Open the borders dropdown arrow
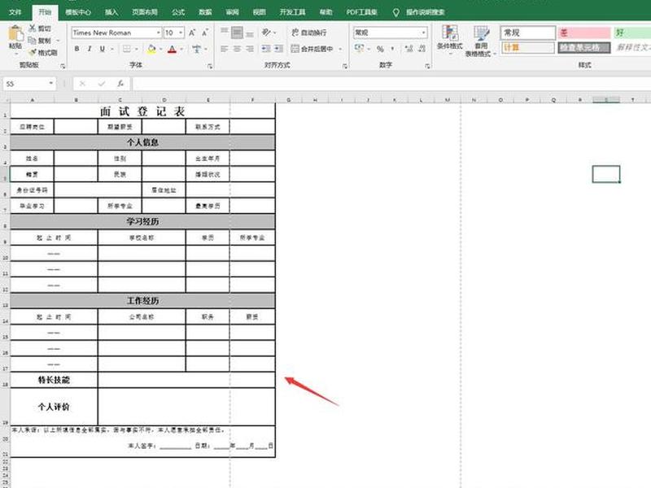This screenshot has width=651, height=488. pyautogui.click(x=136, y=49)
